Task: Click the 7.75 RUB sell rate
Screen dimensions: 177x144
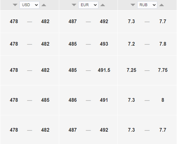Action: (163, 70)
